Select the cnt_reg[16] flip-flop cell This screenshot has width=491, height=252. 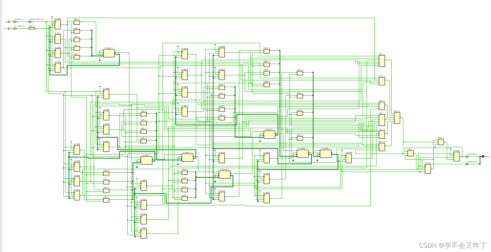point(185,54)
